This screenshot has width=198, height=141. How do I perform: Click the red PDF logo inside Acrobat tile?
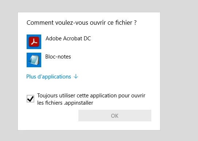(x=34, y=42)
